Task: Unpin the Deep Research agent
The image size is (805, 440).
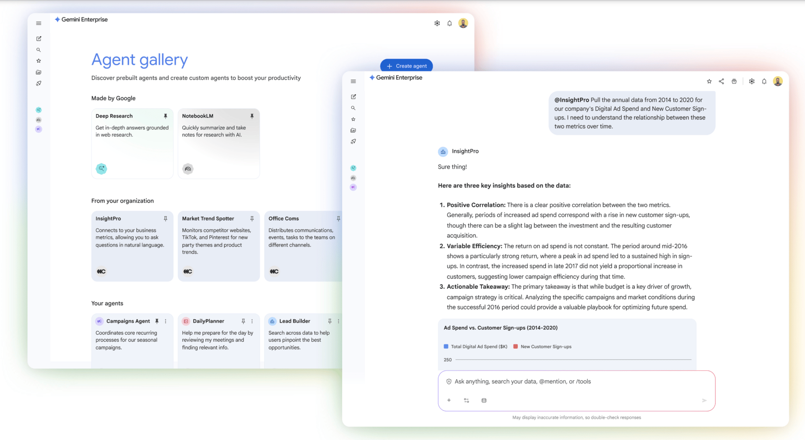Action: pyautogui.click(x=166, y=116)
